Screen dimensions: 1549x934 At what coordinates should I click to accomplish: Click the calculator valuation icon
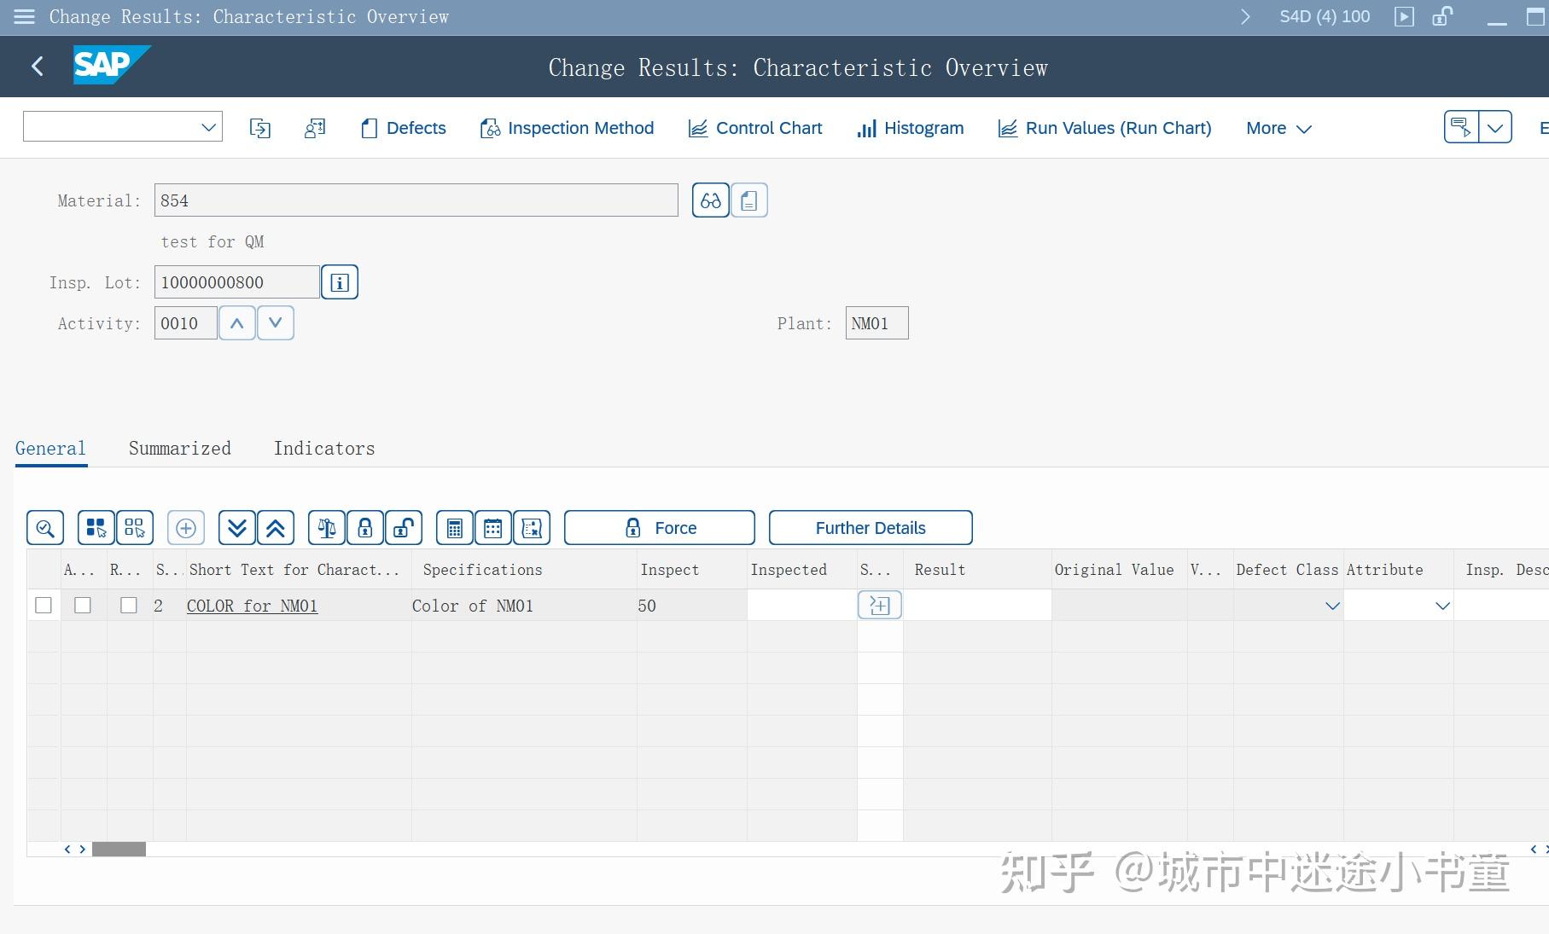pos(454,527)
